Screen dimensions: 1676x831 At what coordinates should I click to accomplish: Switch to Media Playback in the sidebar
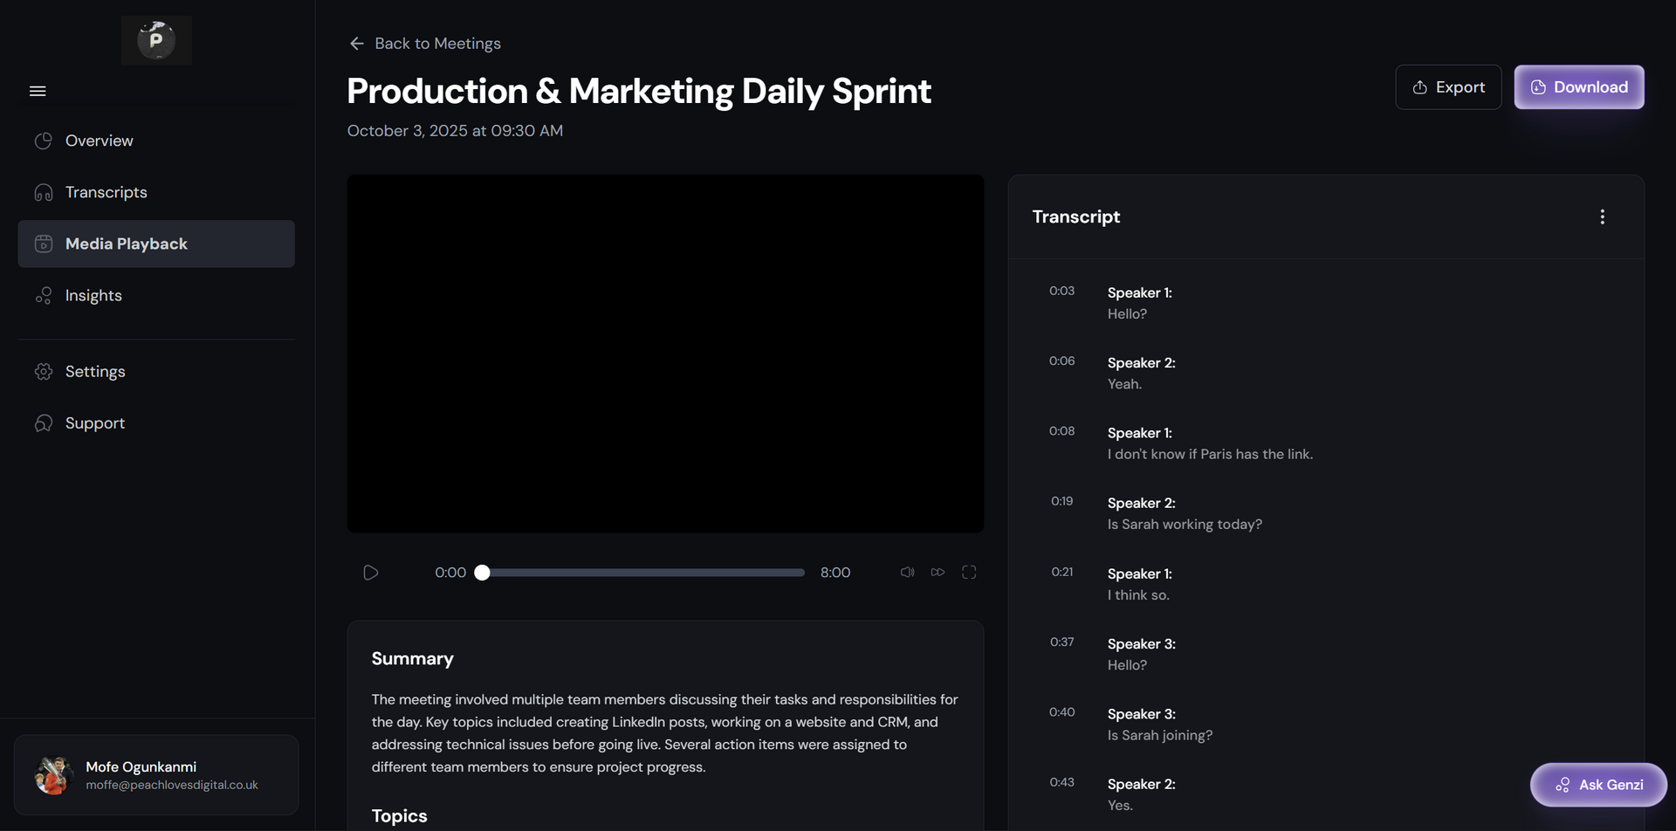tap(125, 244)
